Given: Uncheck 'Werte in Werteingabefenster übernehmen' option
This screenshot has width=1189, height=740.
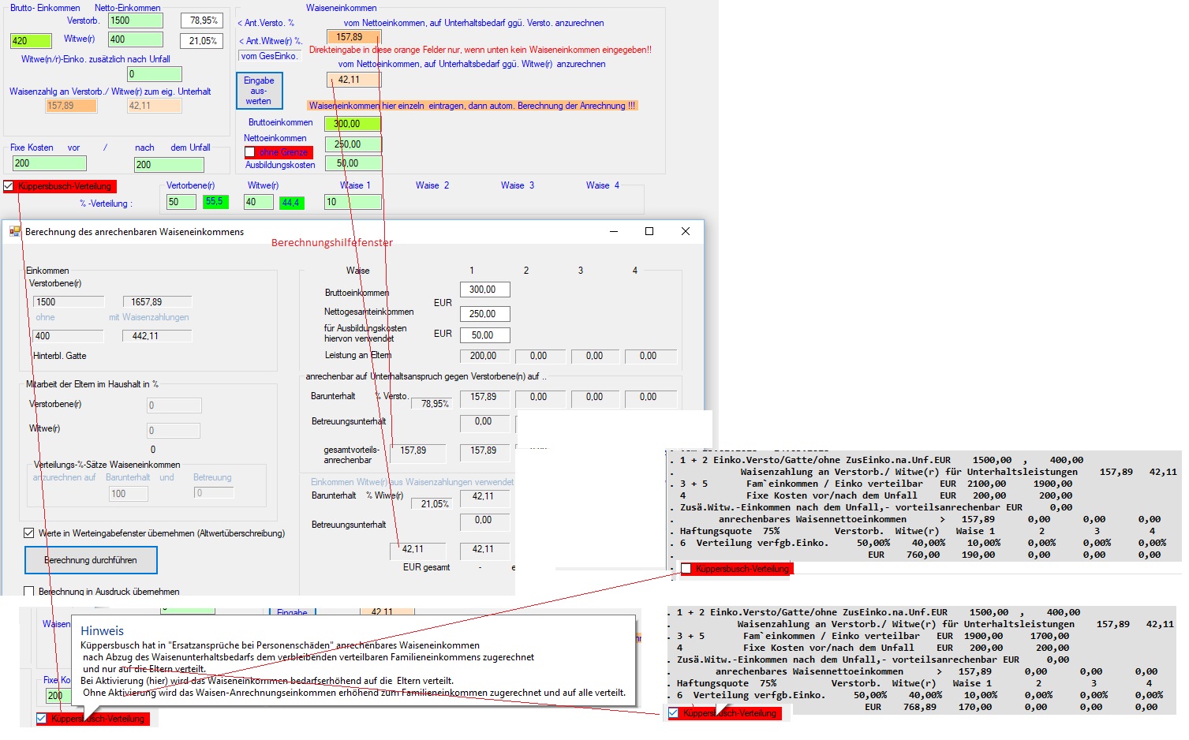Looking at the screenshot, I should 29,533.
